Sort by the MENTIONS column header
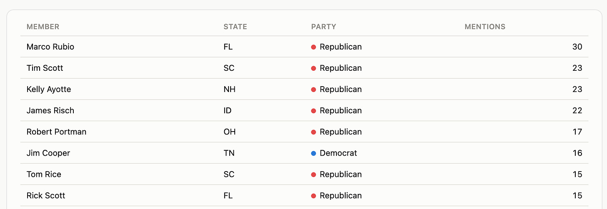607x209 pixels. point(485,27)
